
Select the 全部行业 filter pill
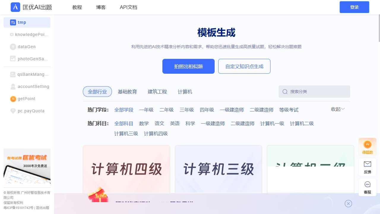(x=97, y=92)
